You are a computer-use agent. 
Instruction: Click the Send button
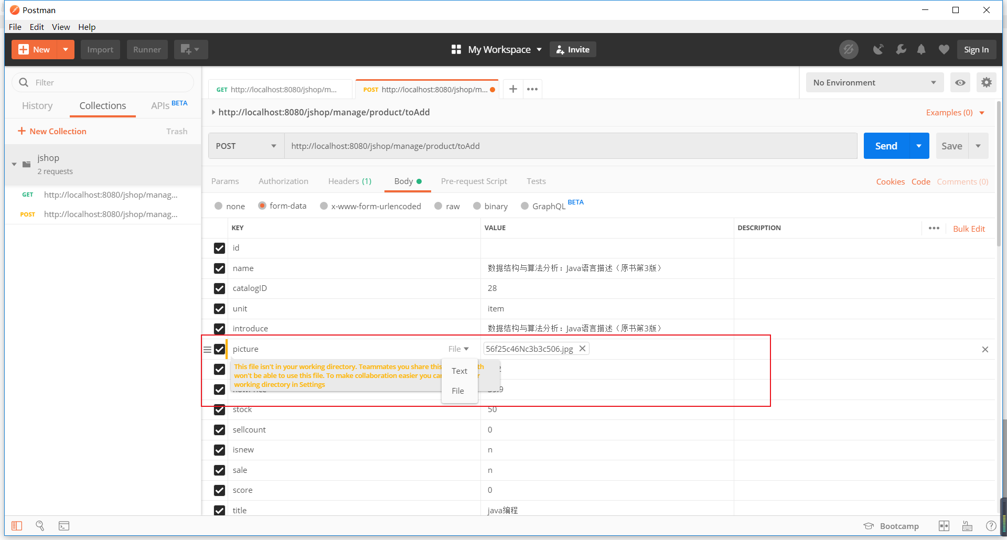click(885, 146)
